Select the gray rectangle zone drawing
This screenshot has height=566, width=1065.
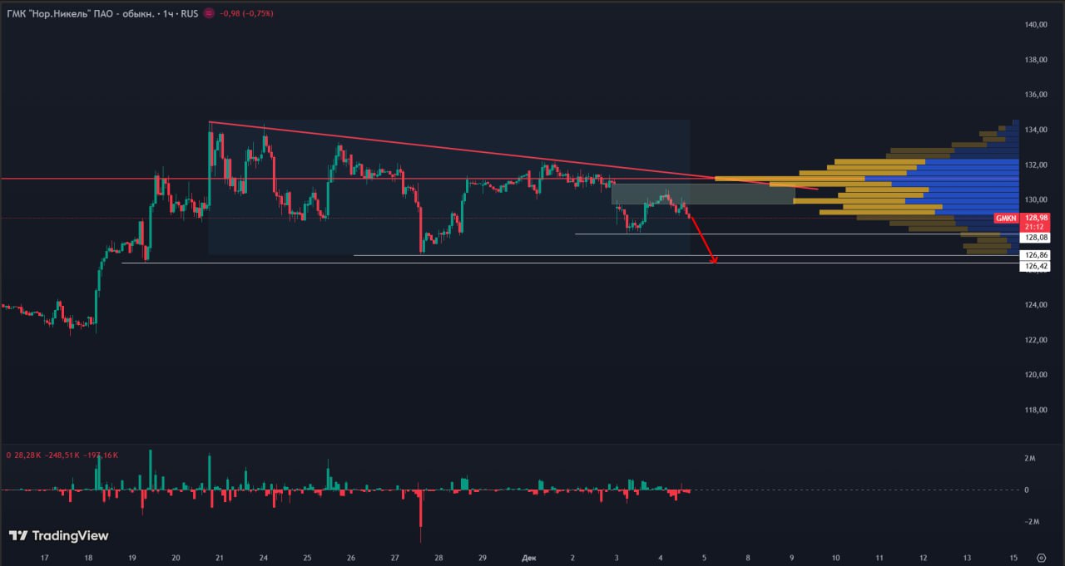702,194
